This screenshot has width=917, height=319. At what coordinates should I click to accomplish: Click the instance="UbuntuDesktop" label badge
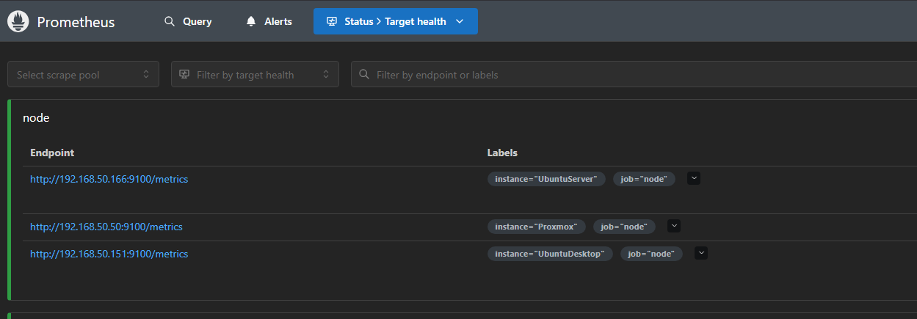[550, 254]
